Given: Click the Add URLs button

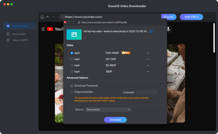Looking at the screenshot, I should coord(191,17).
